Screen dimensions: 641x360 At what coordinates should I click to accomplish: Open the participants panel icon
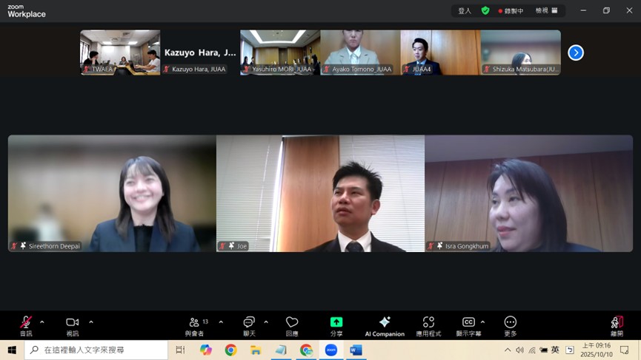(194, 322)
